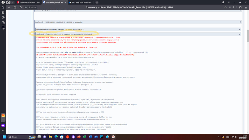
Task: Open the three-dots sidebar options
Action: click(3, 131)
